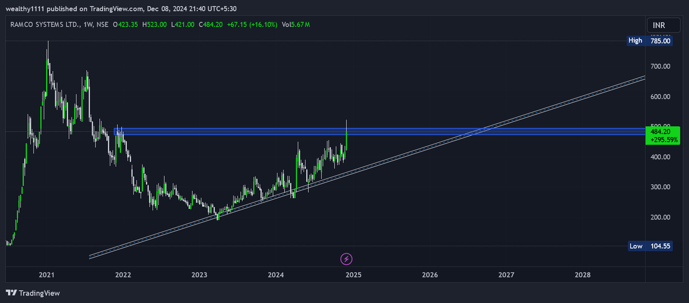Screen dimensions: 689x303
Task: Select the green 484.20 current price tag
Action: point(663,135)
